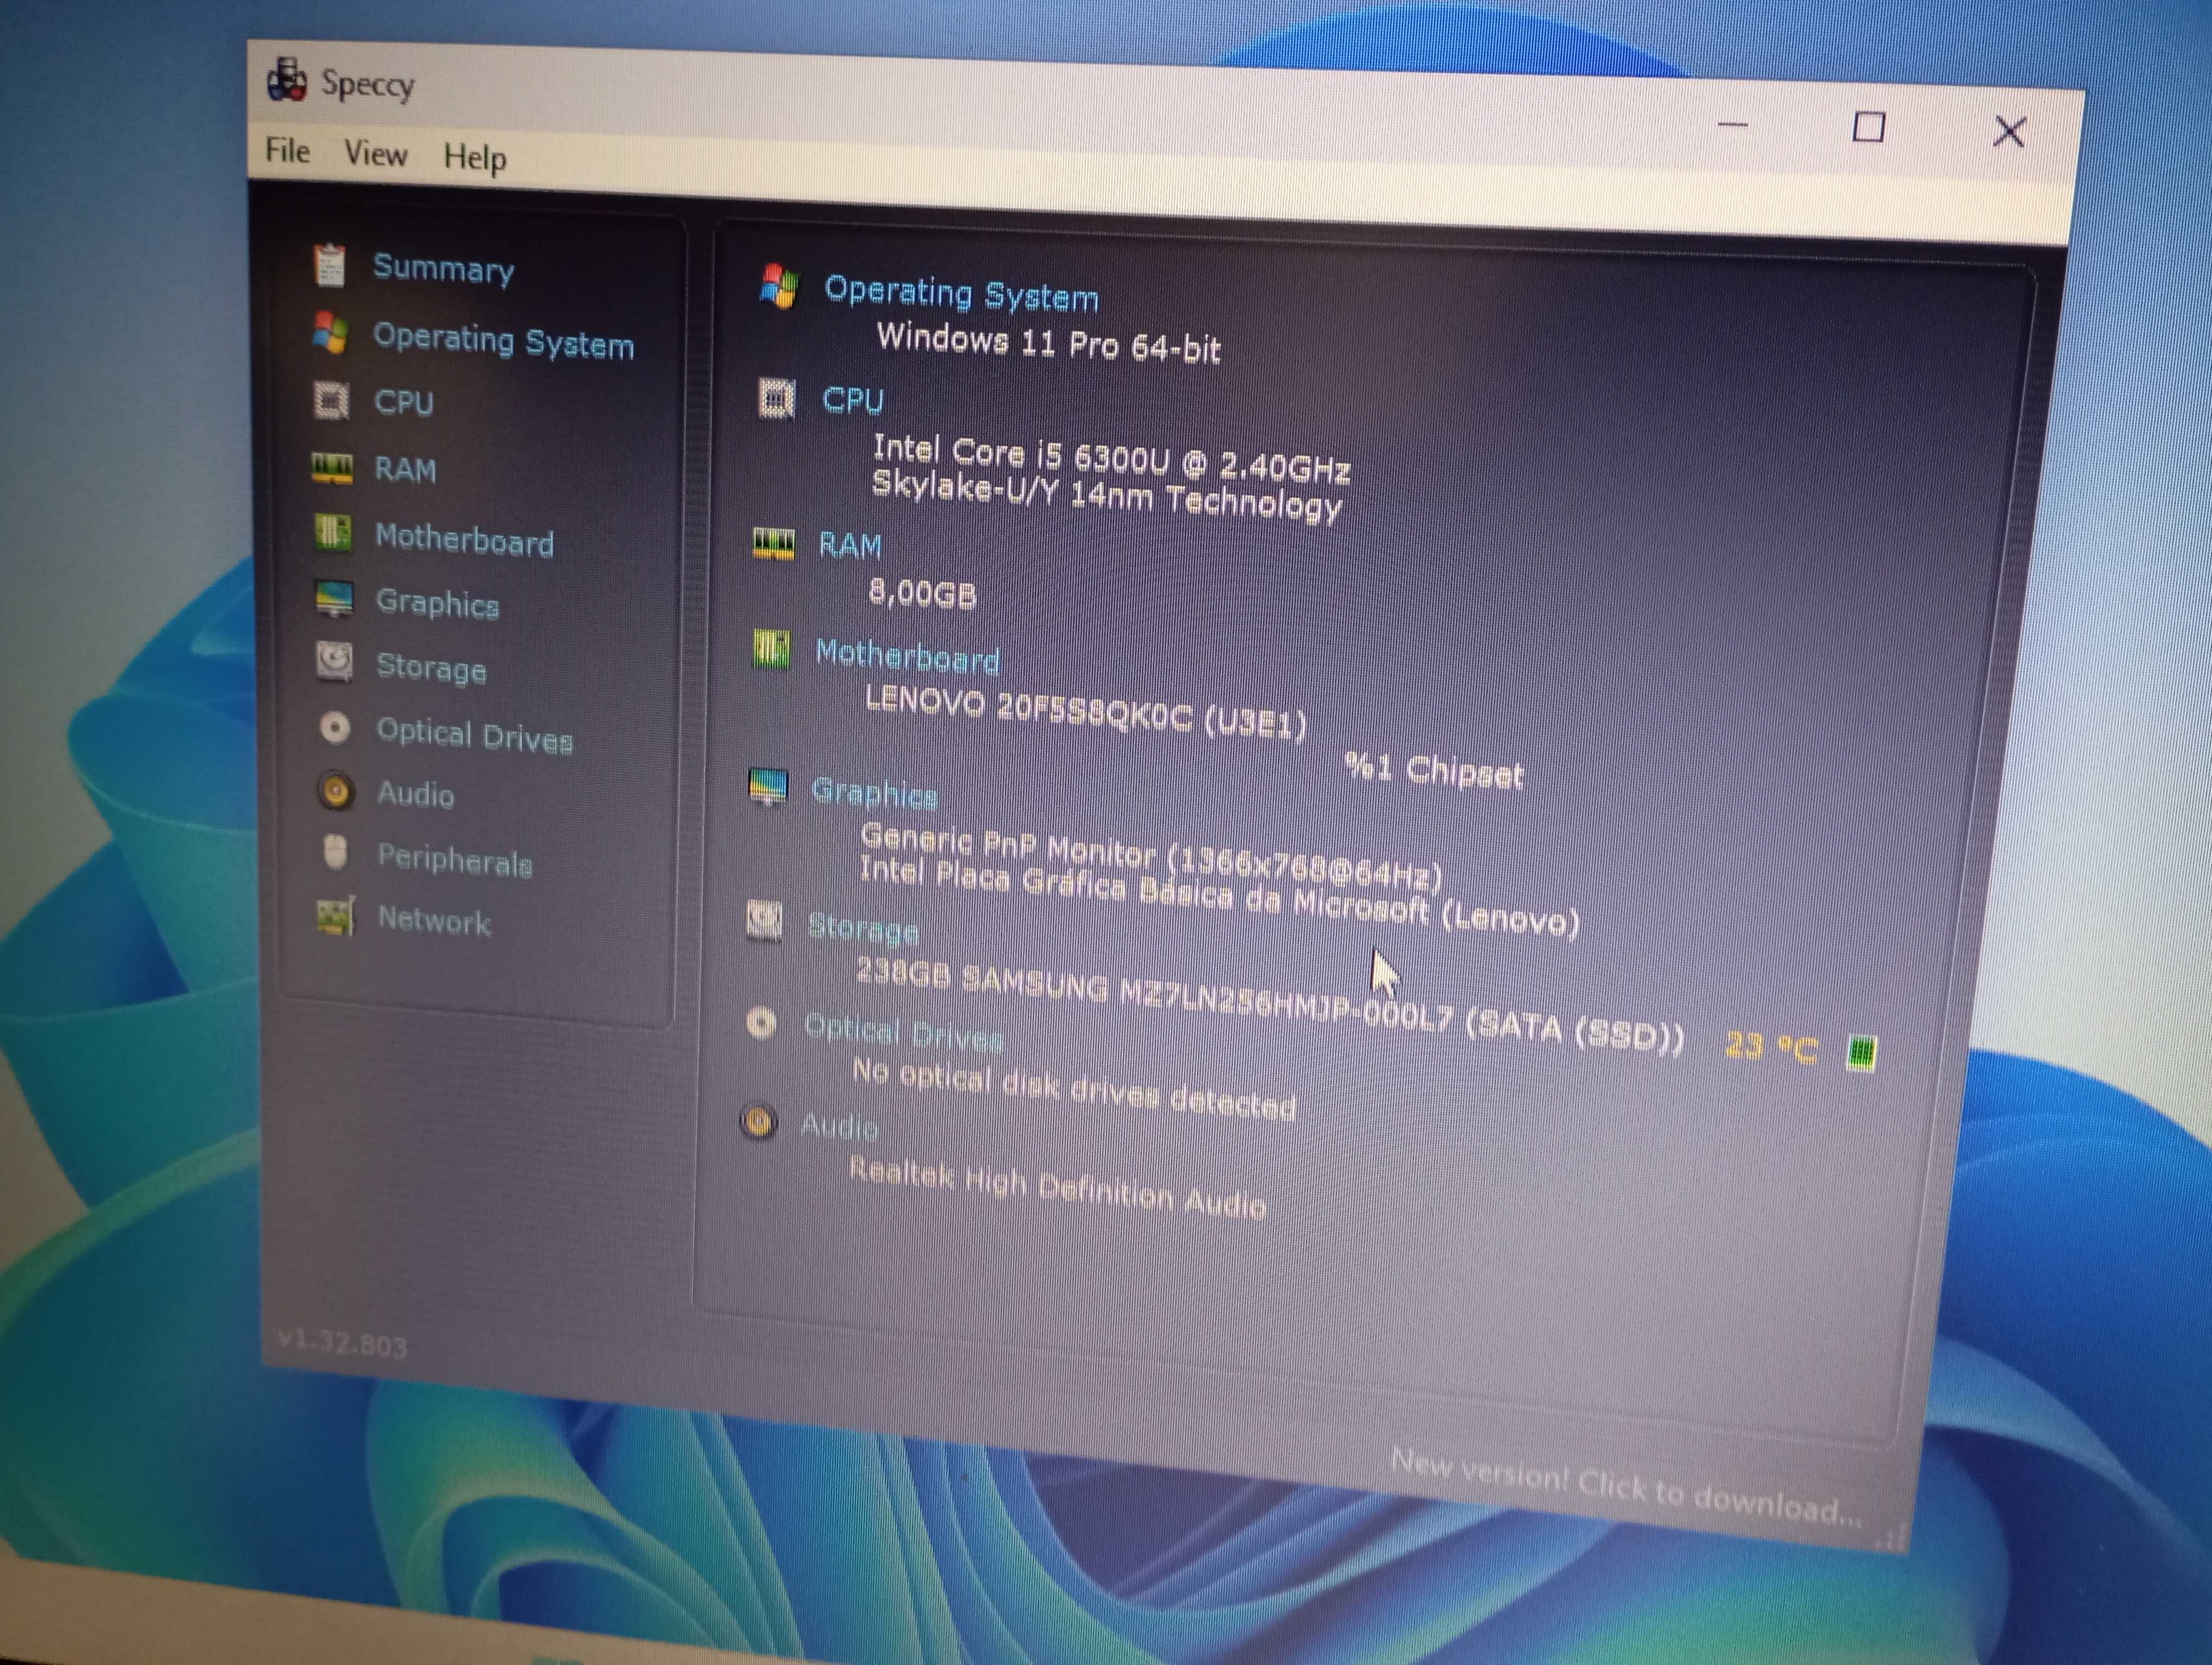Minimize the Speccy window
This screenshot has width=2212, height=1665.
coord(1733,125)
